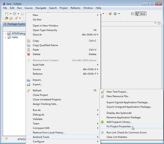Click the Open Task folder icon
The width and height of the screenshot is (164, 144).
click(11, 18)
